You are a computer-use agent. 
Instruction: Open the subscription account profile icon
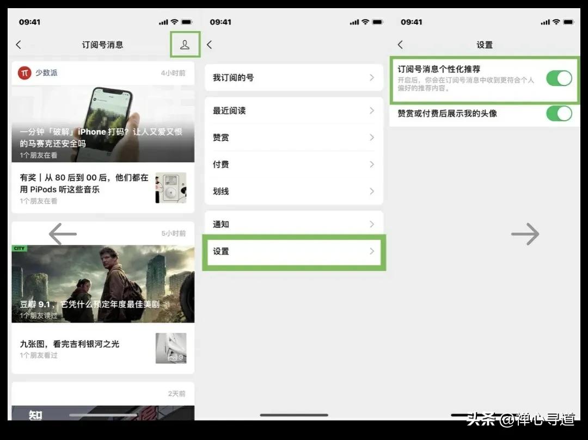(x=185, y=45)
